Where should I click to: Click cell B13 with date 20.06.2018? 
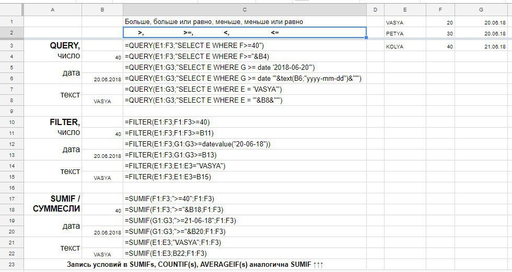tap(102, 155)
